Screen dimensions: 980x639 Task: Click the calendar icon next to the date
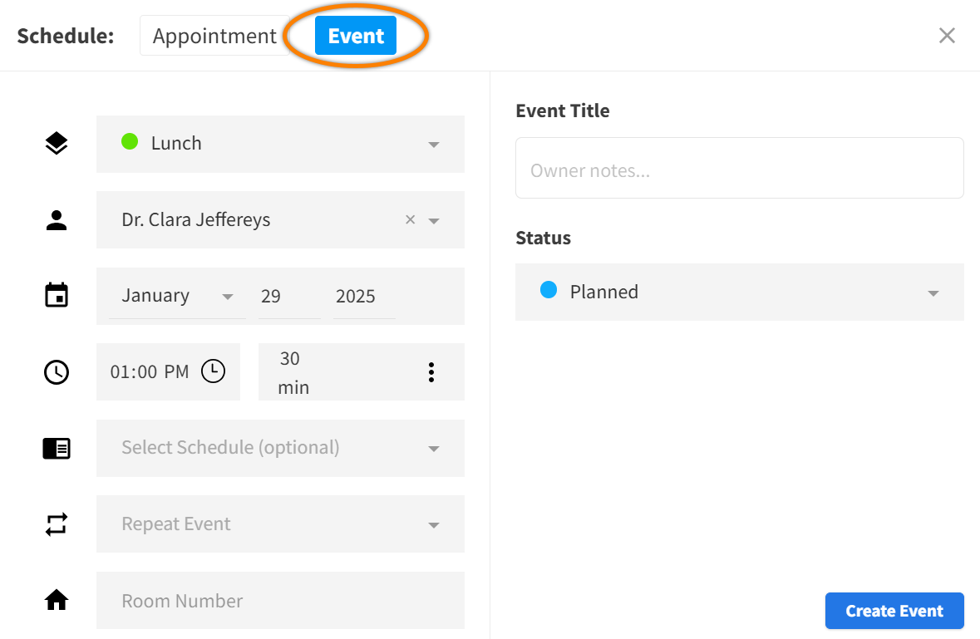click(57, 296)
